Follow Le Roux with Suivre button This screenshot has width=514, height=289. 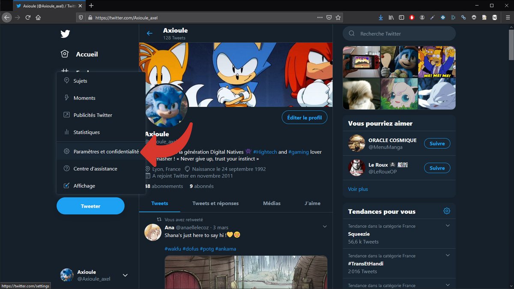(437, 168)
